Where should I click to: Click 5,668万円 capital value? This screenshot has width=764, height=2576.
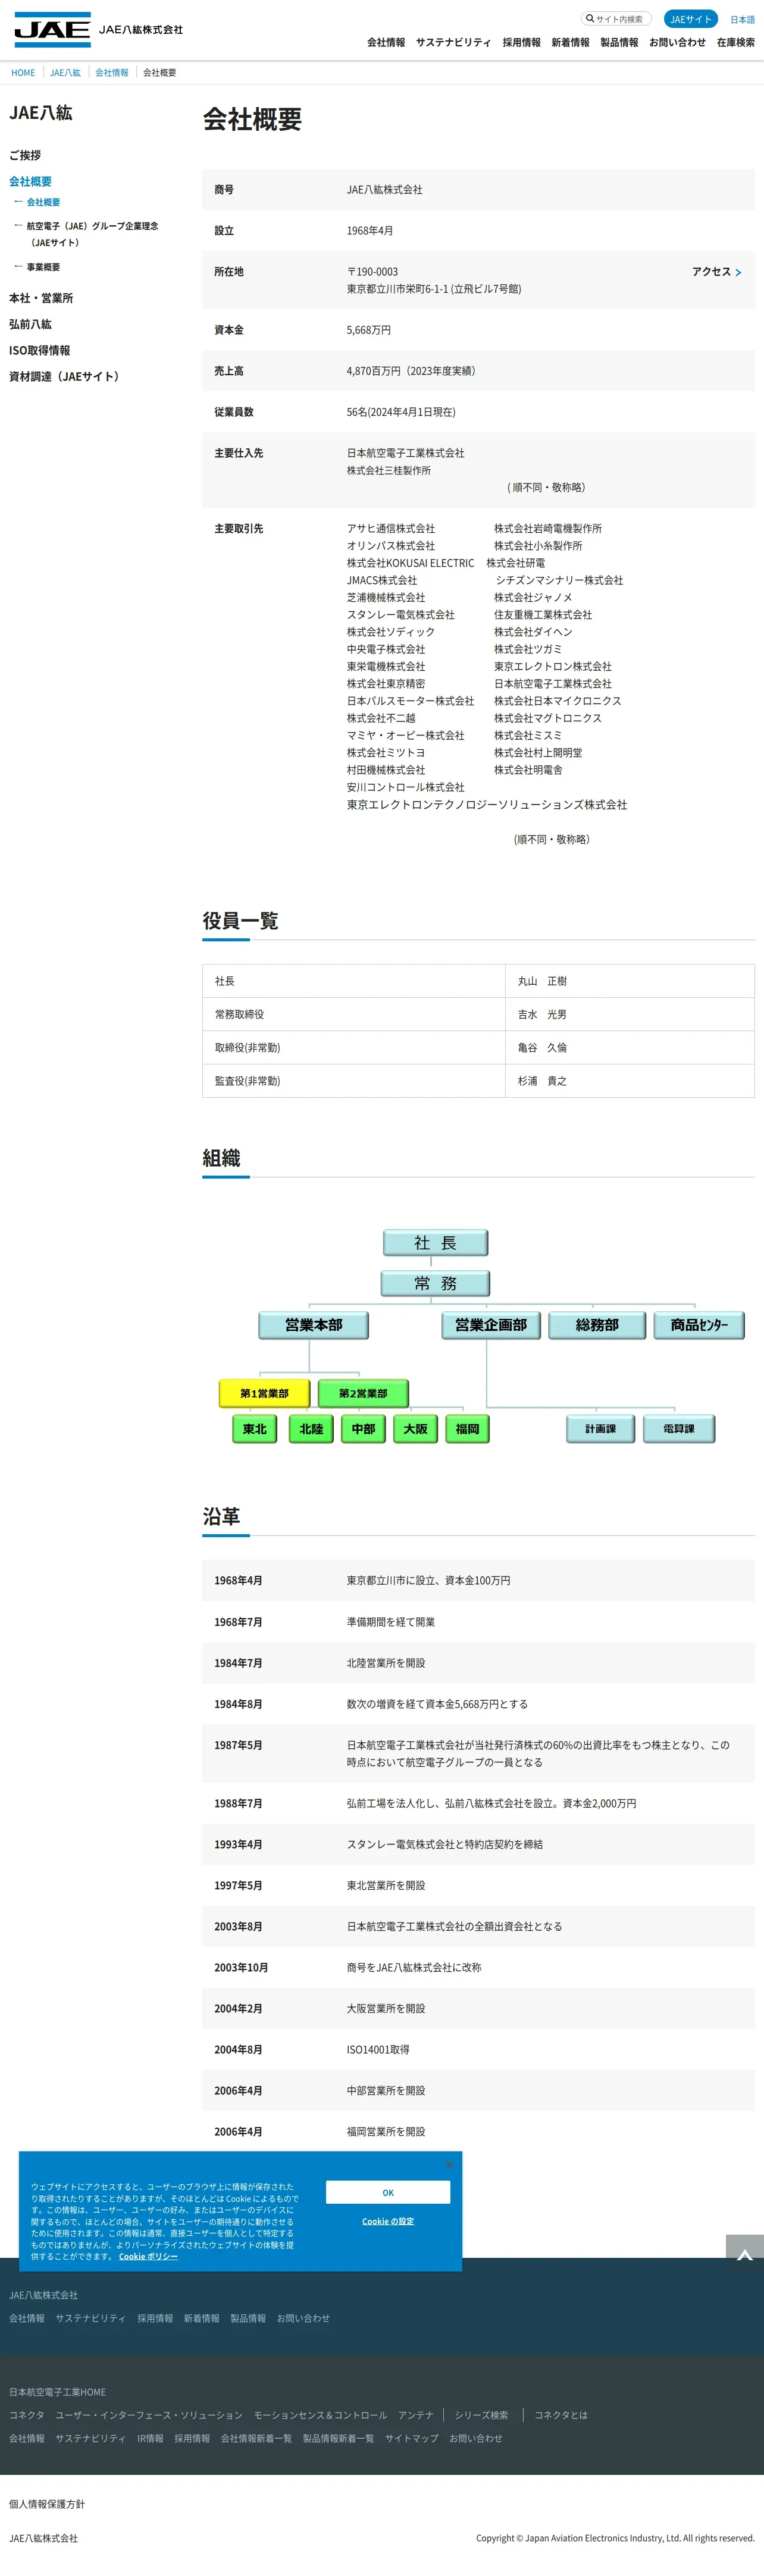tap(369, 330)
